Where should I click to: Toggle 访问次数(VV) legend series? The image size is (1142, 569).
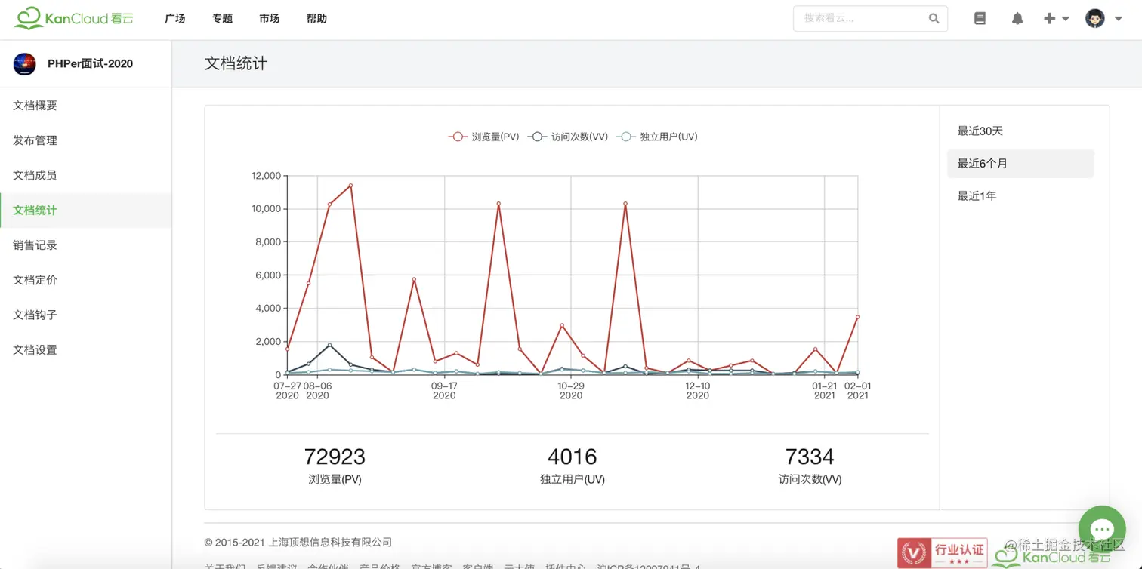click(x=567, y=137)
